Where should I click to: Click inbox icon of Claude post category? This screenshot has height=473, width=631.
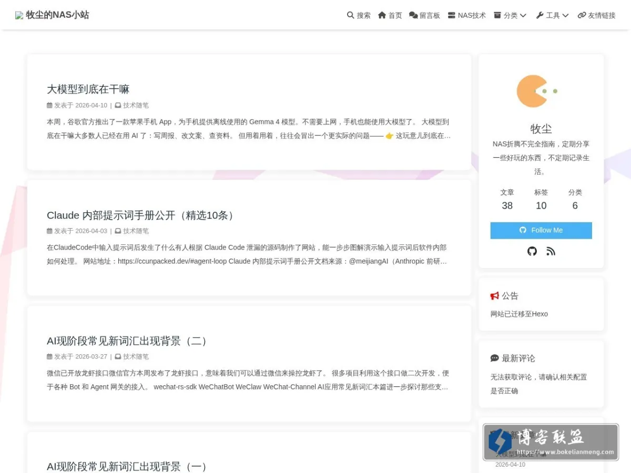click(x=118, y=231)
